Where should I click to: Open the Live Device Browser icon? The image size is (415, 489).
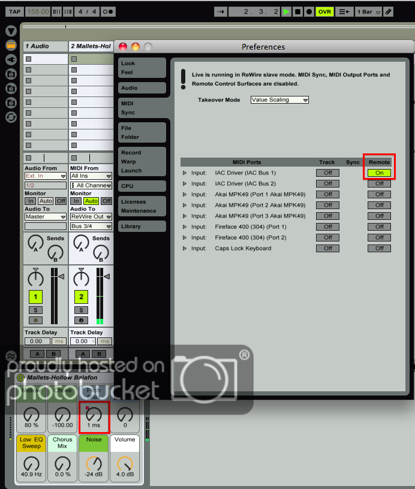point(11,45)
